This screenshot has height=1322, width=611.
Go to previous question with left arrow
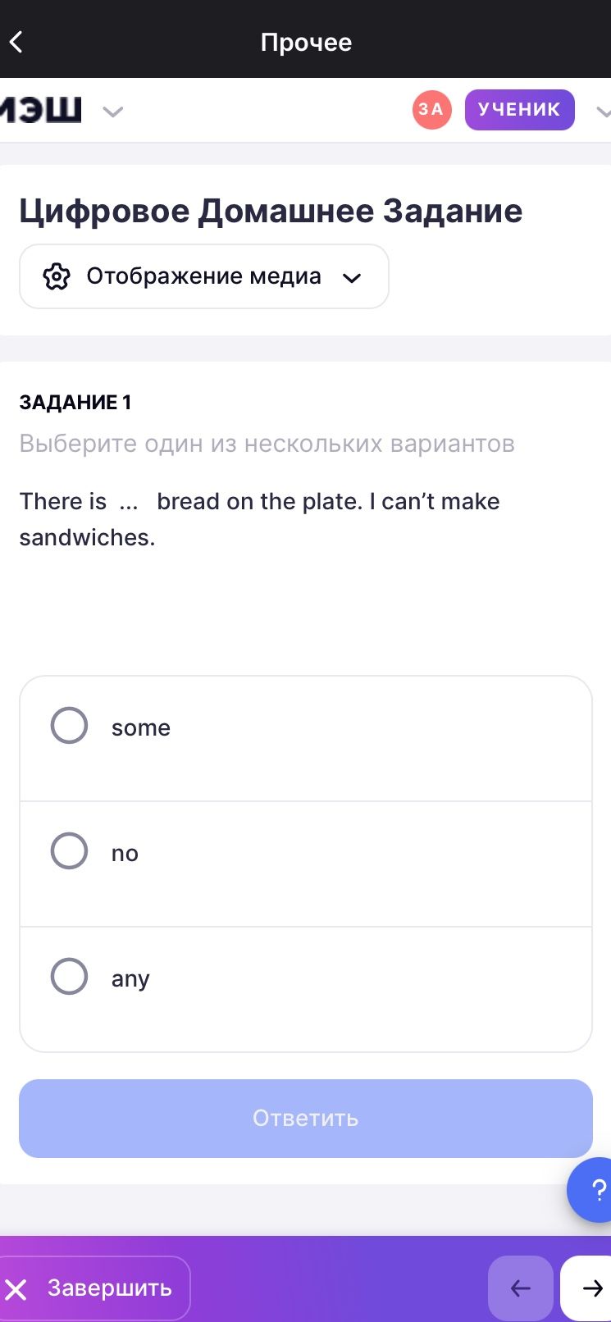(x=521, y=1288)
